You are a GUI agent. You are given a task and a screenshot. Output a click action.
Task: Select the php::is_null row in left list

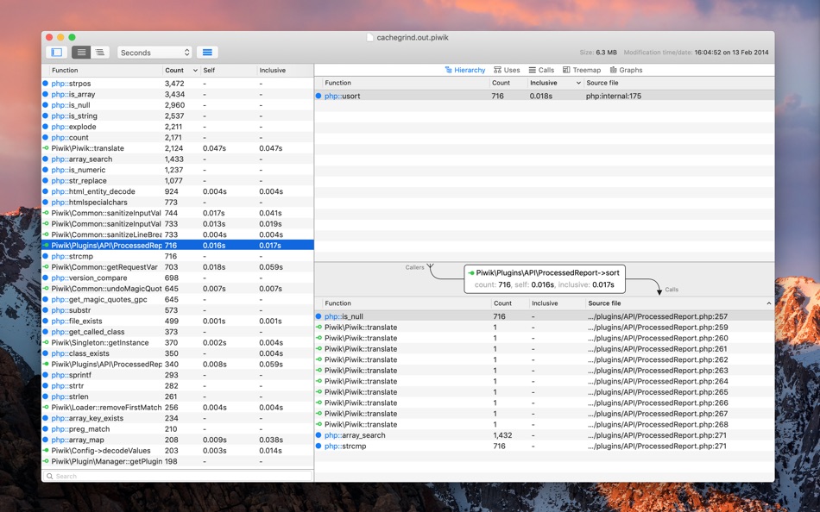pos(178,105)
